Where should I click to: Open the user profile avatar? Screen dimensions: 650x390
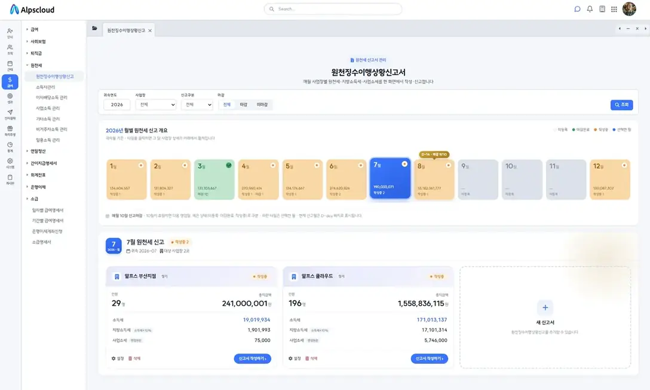coord(629,9)
